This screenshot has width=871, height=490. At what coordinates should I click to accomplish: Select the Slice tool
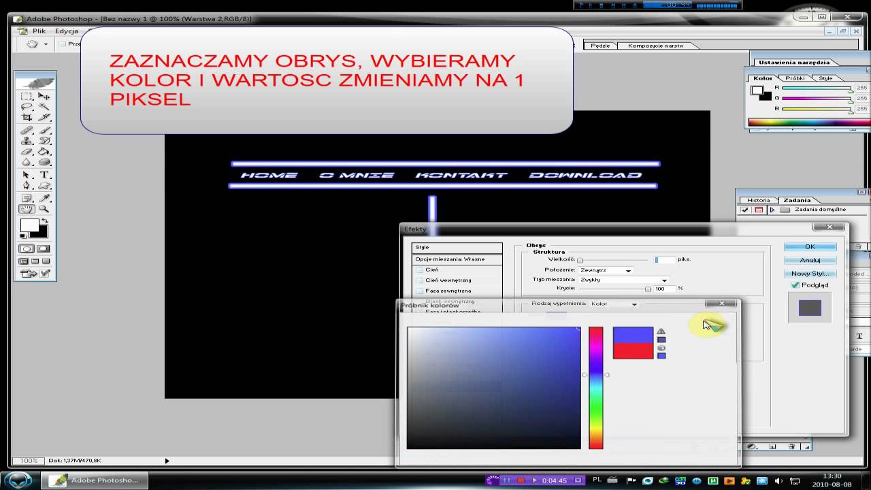tap(44, 117)
